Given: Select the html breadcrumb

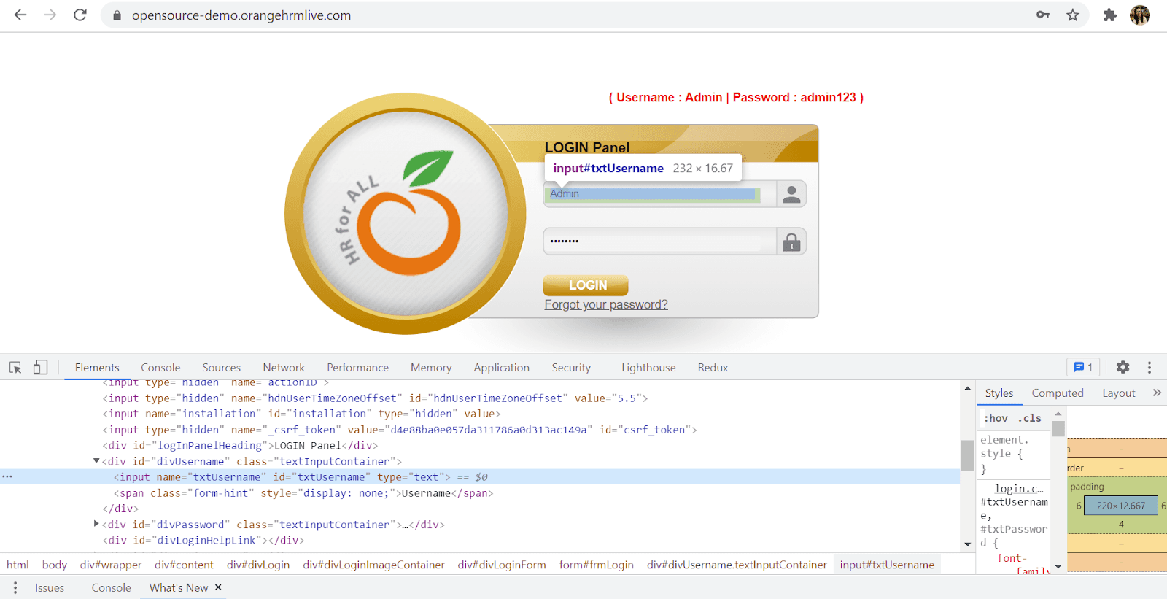Looking at the screenshot, I should pyautogui.click(x=18, y=565).
